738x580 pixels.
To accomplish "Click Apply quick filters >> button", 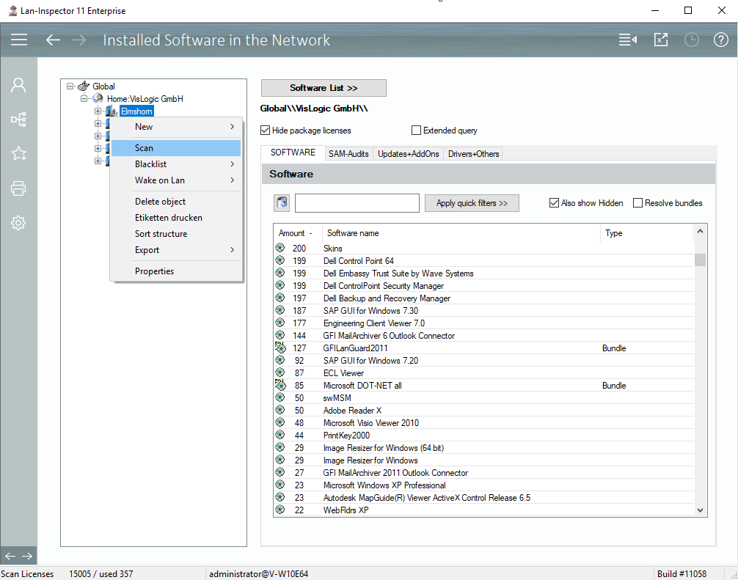I will (472, 203).
